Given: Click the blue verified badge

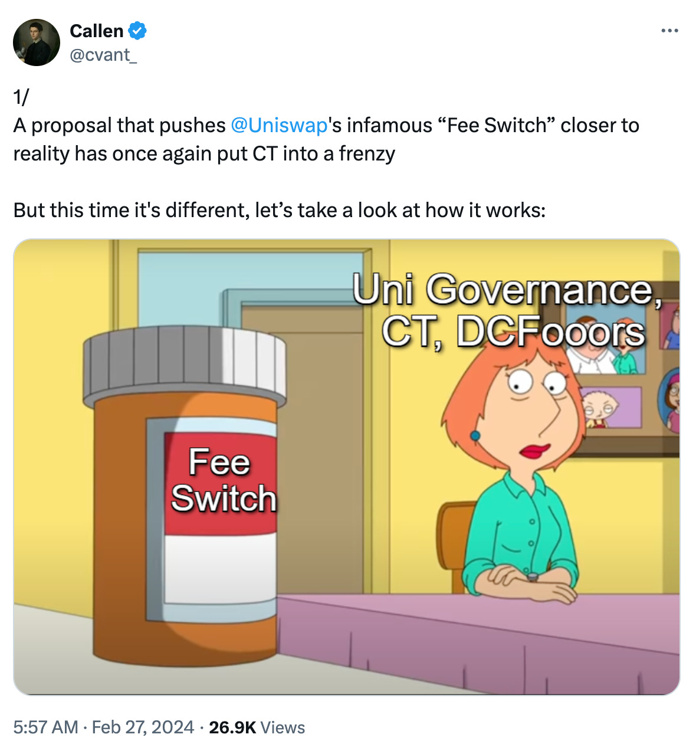Looking at the screenshot, I should click(137, 31).
